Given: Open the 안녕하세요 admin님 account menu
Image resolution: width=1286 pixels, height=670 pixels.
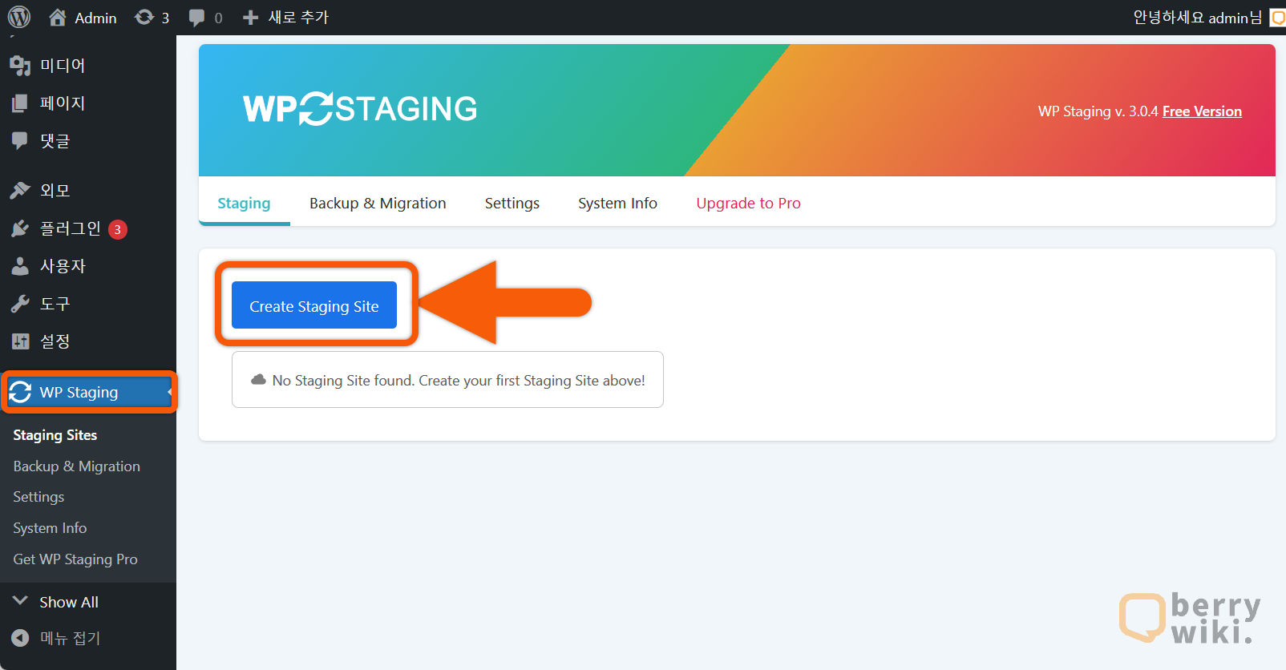Looking at the screenshot, I should [x=1198, y=18].
